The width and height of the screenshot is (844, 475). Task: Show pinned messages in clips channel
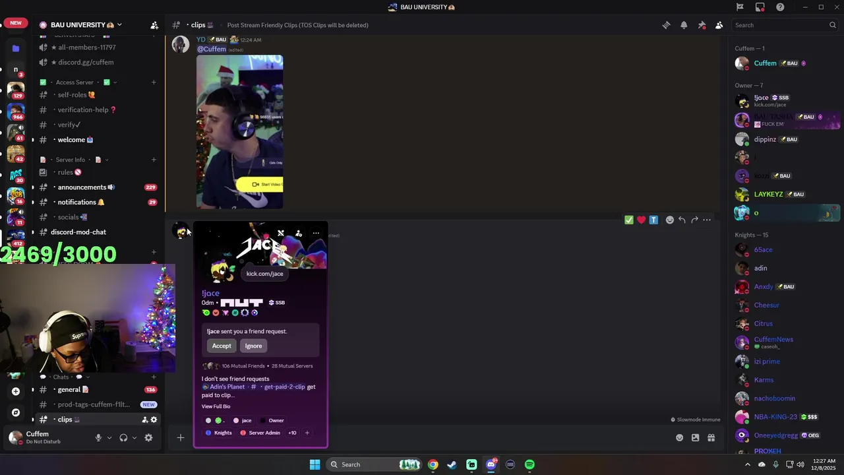pyautogui.click(x=702, y=25)
